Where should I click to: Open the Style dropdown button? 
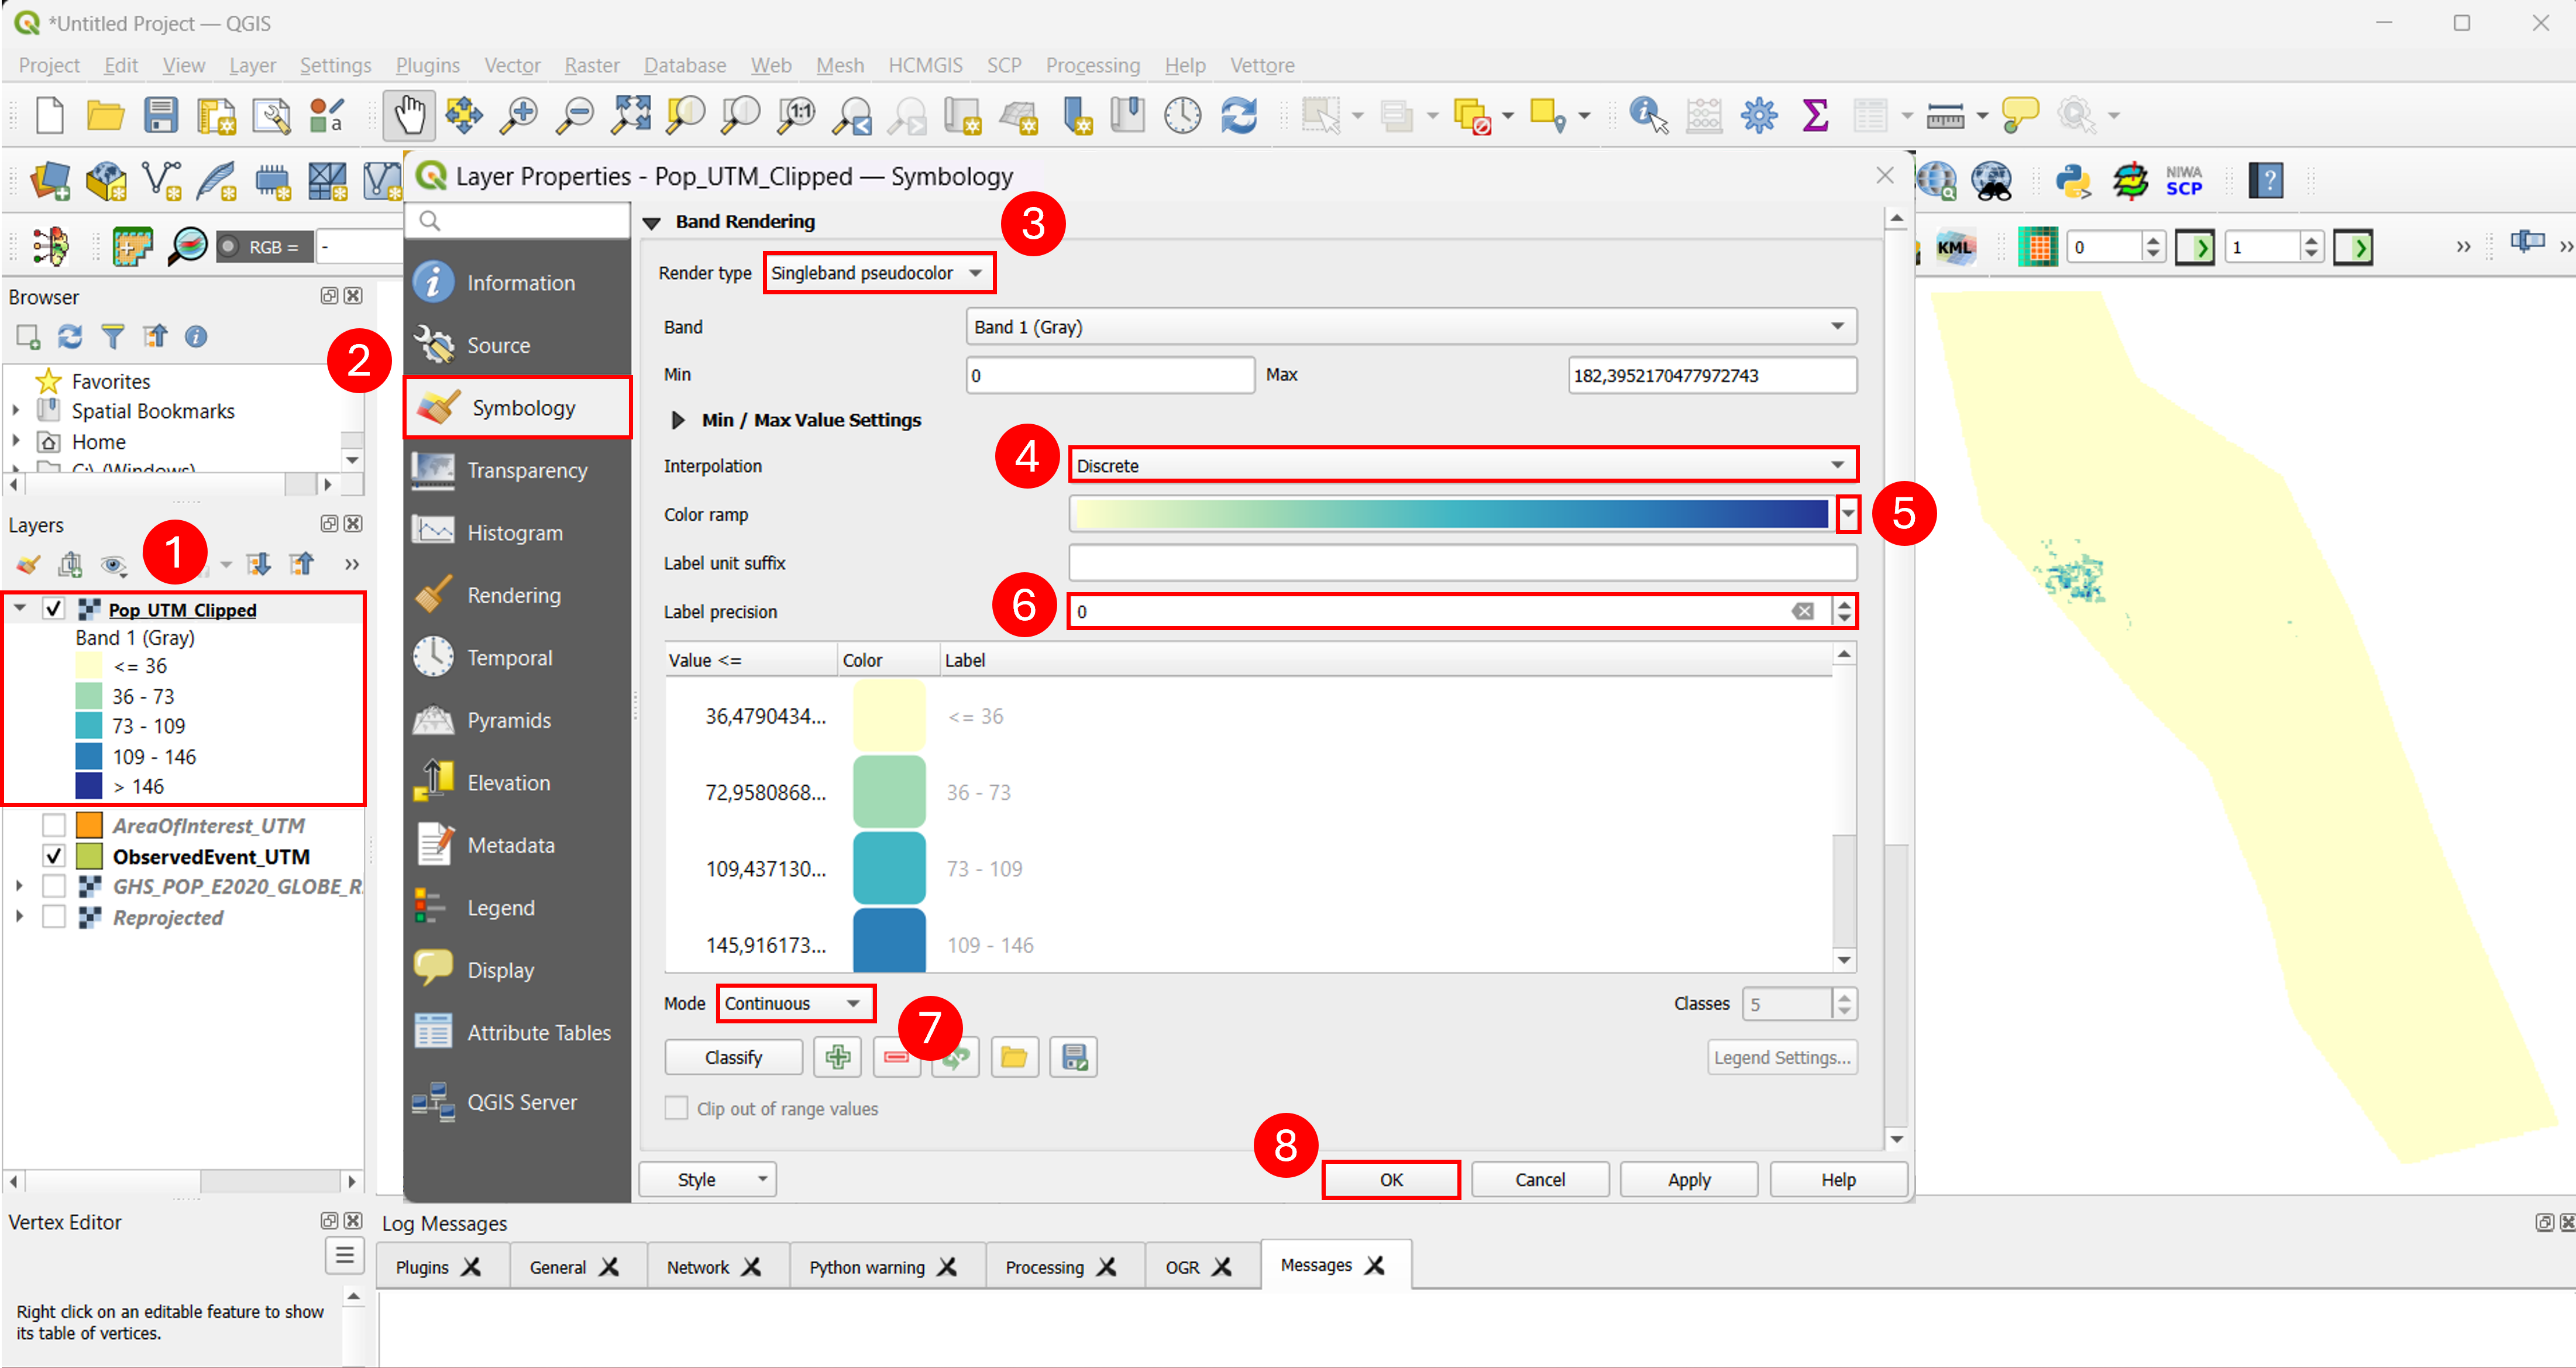(707, 1180)
